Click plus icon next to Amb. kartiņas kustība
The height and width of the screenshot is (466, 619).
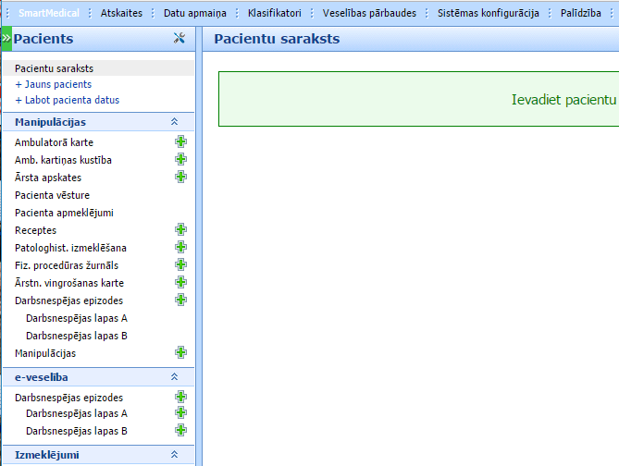coord(180,160)
